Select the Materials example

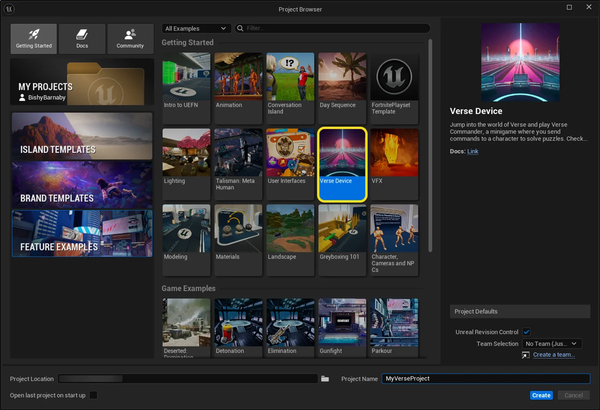coord(238,240)
